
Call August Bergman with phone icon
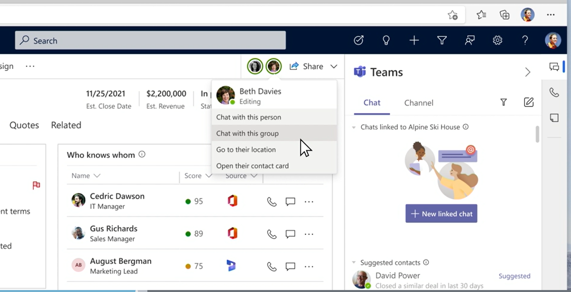(272, 266)
